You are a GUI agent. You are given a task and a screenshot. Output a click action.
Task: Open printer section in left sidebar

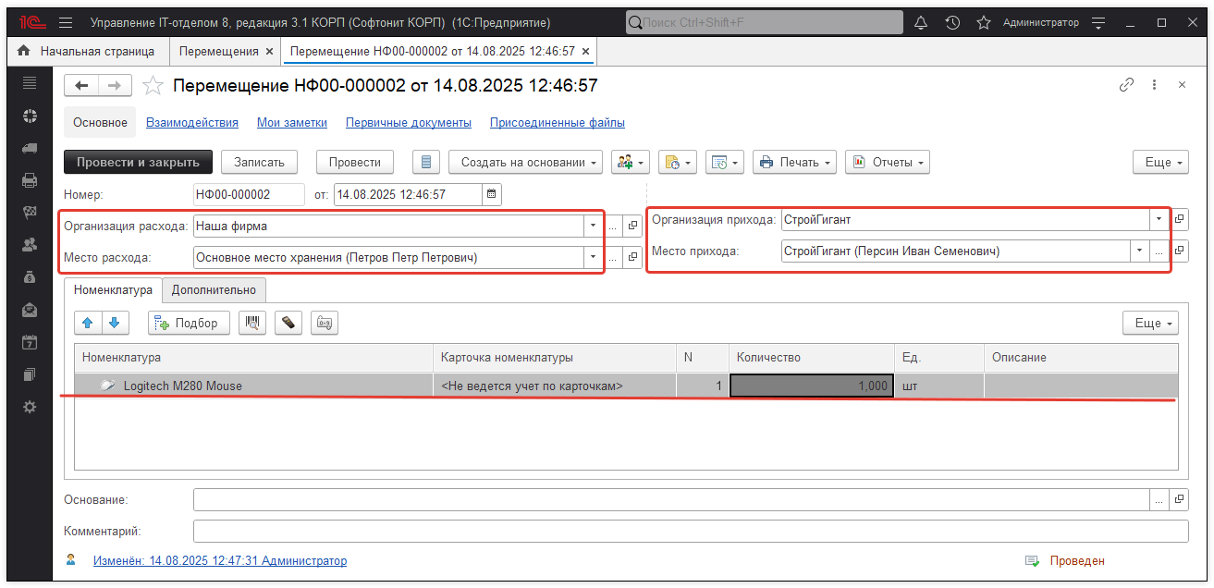click(x=30, y=179)
